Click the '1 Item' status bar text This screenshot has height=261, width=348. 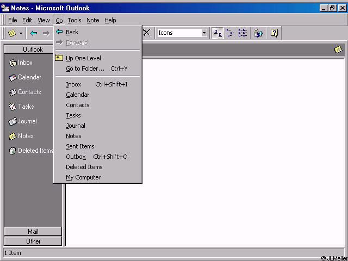point(13,253)
